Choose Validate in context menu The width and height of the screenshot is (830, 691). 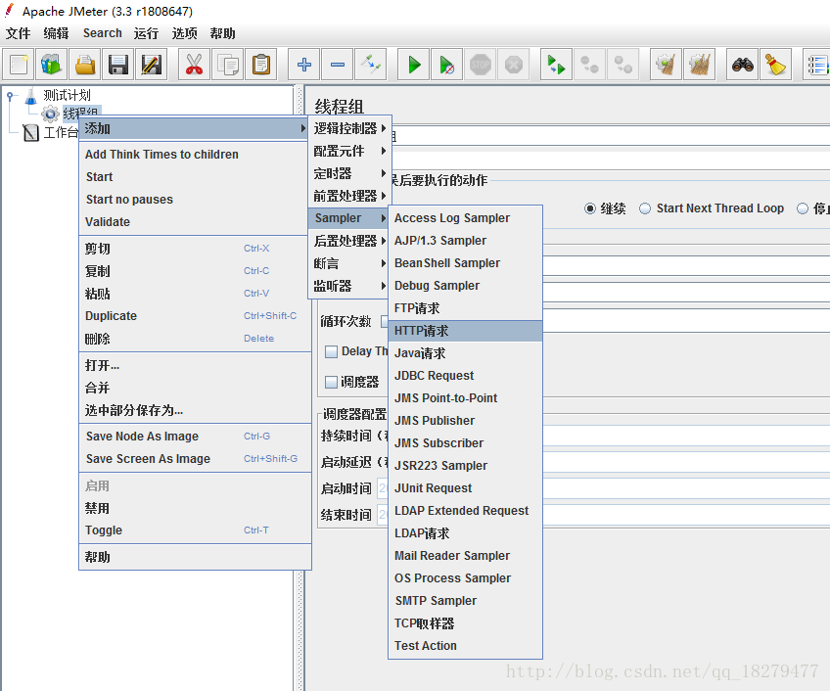pyautogui.click(x=195, y=222)
